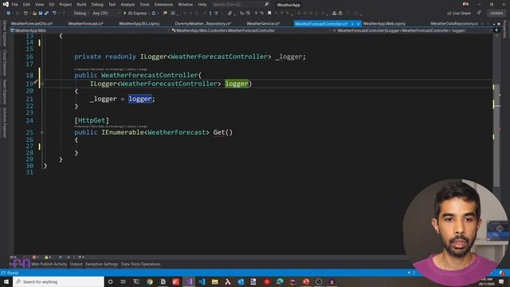Click the highlighted logger parameter on line 19
This screenshot has height=287, width=510.
click(237, 84)
